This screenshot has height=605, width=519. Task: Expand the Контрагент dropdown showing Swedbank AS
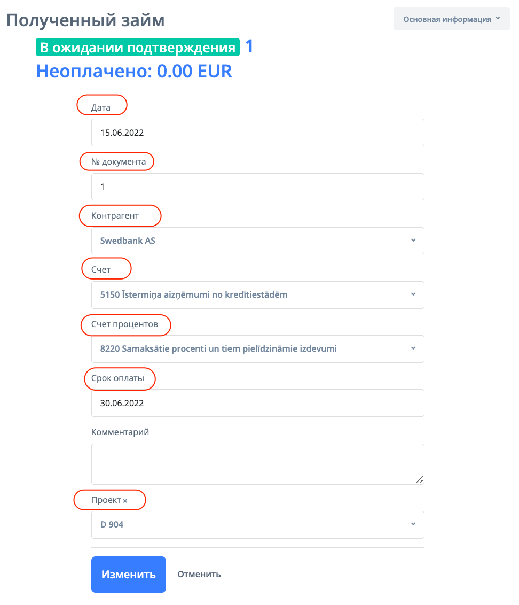pos(257,241)
